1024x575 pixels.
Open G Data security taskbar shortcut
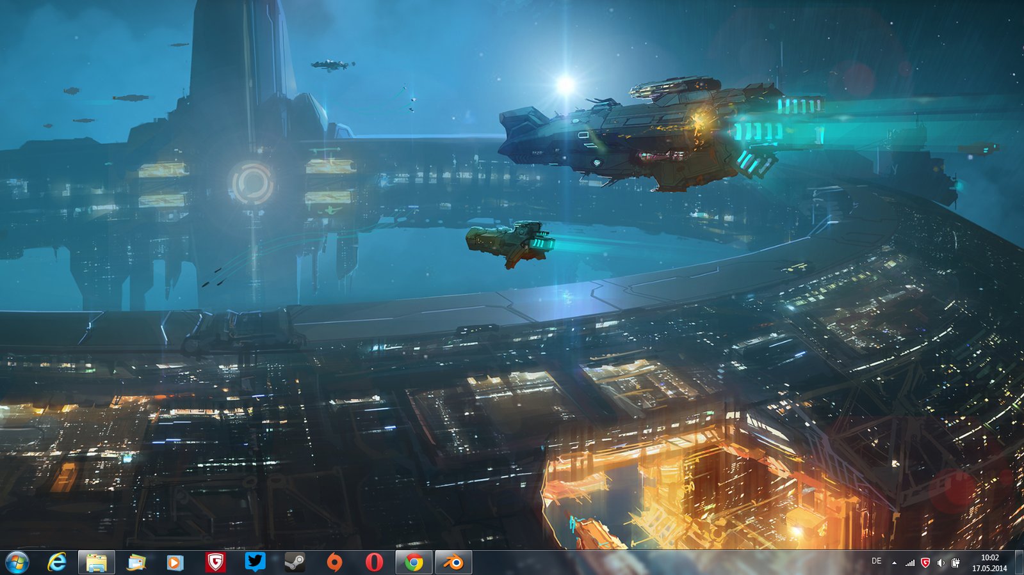tap(215, 563)
